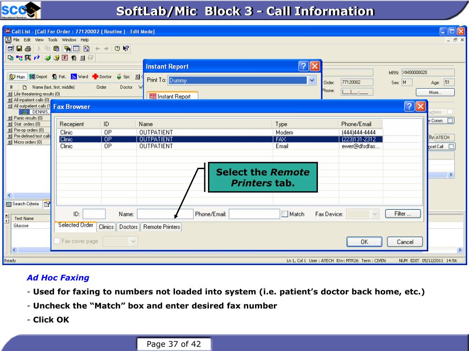Click the Instant Report button
469x351 pixels.
172,96
